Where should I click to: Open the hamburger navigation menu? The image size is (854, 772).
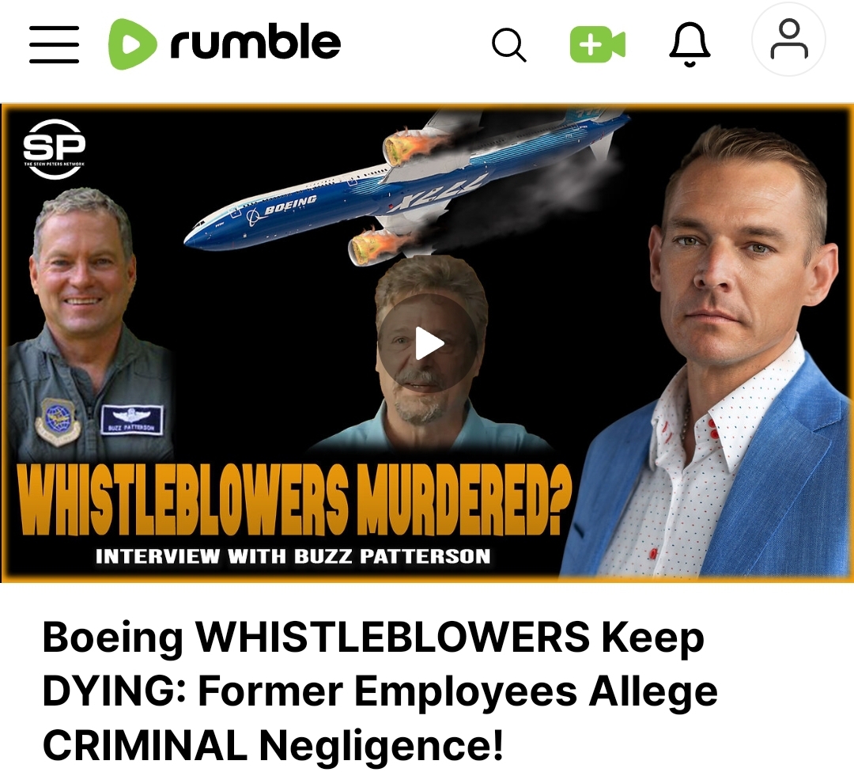54,44
